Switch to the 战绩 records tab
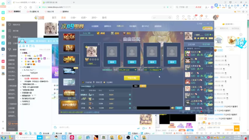This screenshot has height=140, width=249. click(115, 33)
